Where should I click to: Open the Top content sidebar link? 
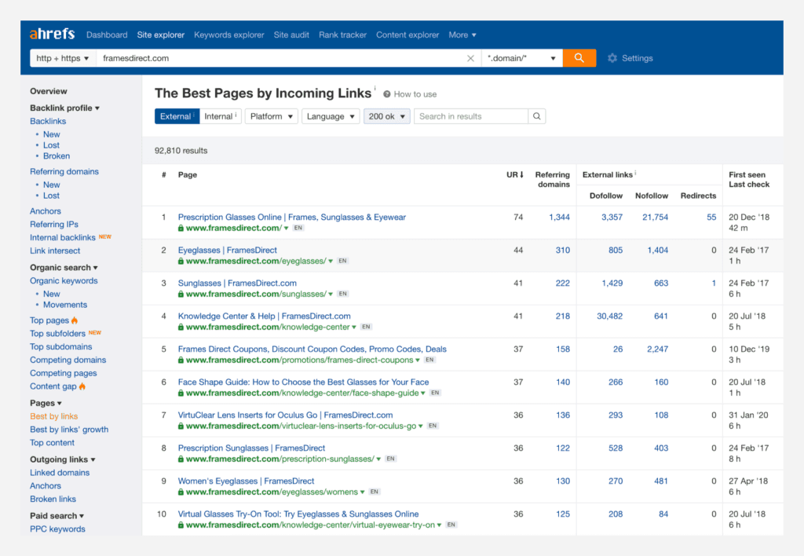52,443
